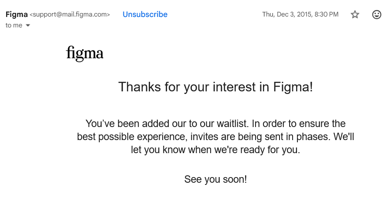389x211 pixels.
Task: Click the Dec 3, 2015 timestamp
Action: 300,14
